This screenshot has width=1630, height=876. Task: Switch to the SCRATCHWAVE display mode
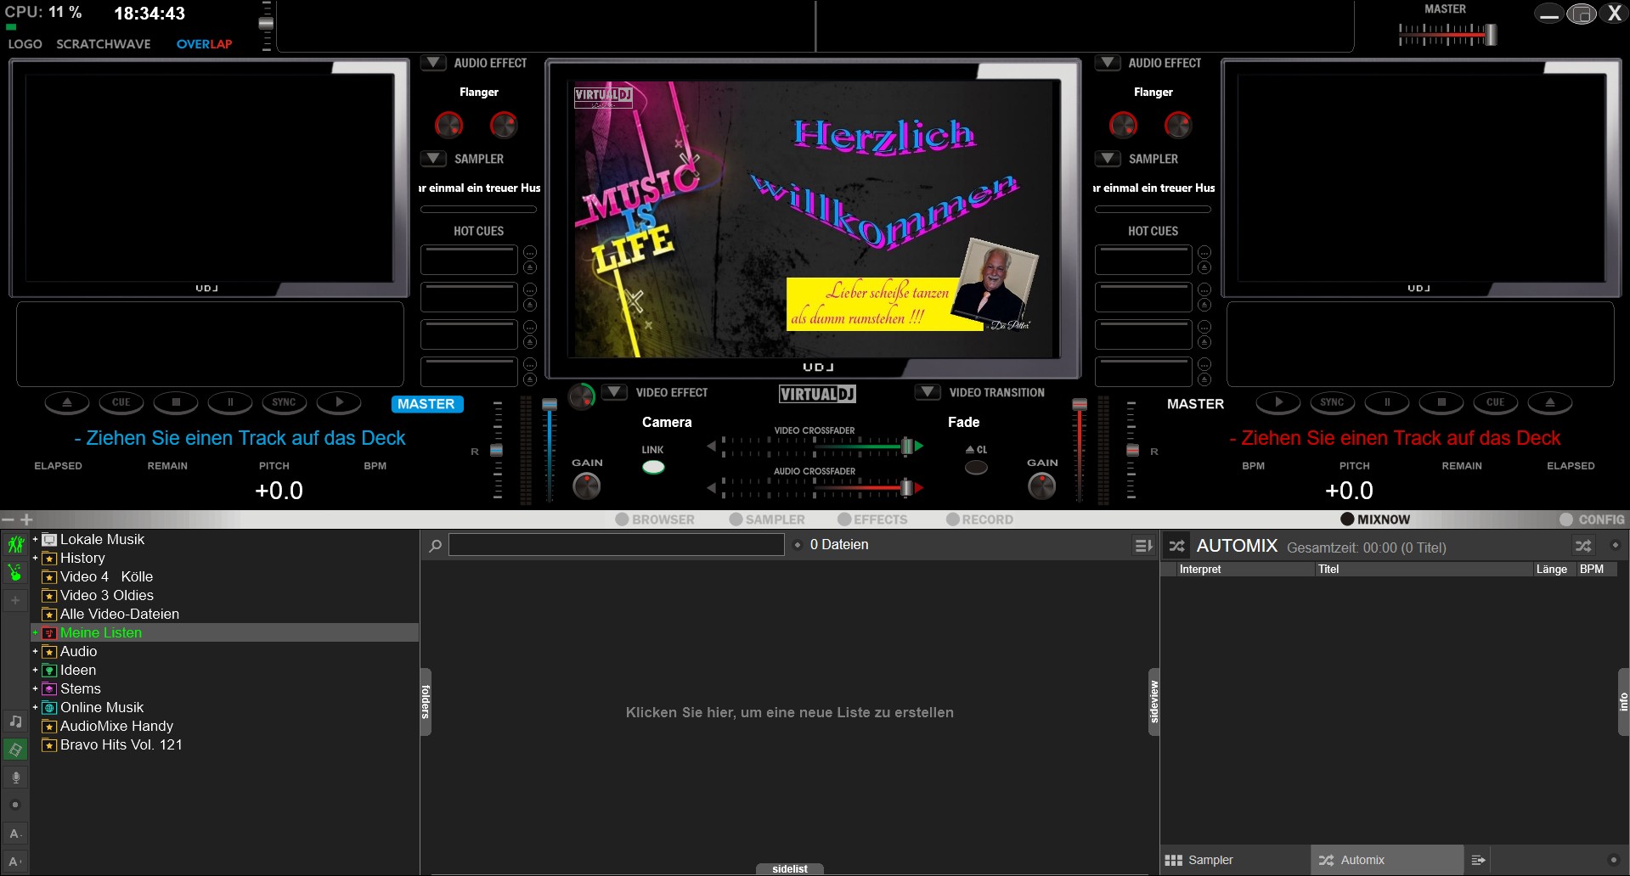(x=104, y=44)
